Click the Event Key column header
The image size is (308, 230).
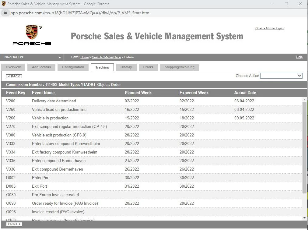pyautogui.click(x=16, y=93)
